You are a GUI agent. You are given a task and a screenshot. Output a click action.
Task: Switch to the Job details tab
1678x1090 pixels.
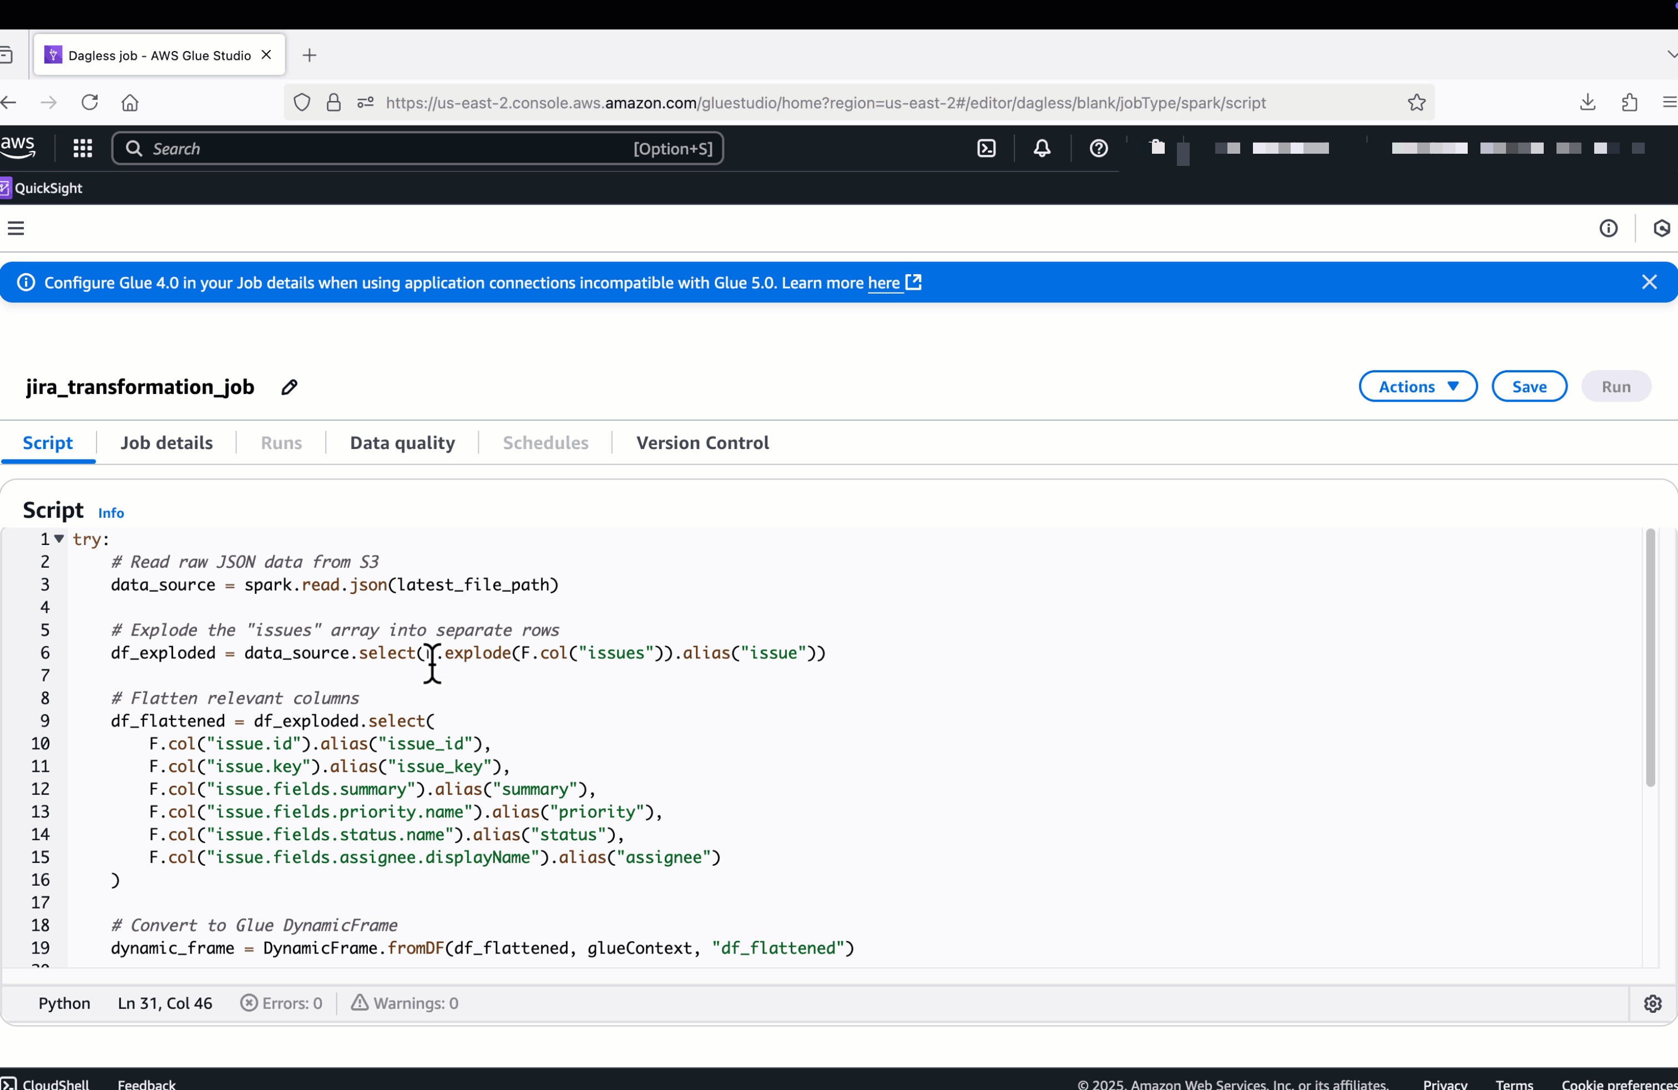pyautogui.click(x=166, y=443)
